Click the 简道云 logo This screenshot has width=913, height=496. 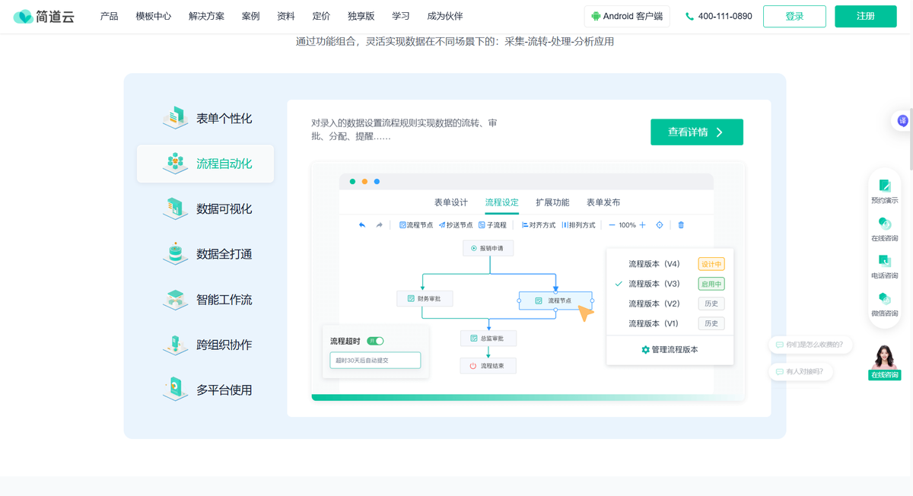pyautogui.click(x=44, y=16)
